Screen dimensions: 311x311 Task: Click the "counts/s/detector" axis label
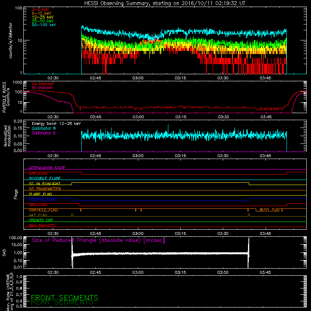(x=10, y=40)
